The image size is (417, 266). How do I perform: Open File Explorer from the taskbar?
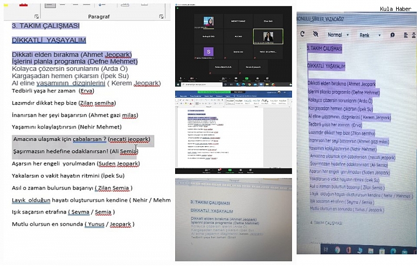pyautogui.click(x=267, y=84)
